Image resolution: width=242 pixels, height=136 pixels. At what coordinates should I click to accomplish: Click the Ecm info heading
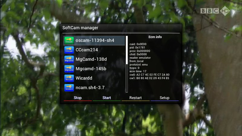tap(155, 37)
